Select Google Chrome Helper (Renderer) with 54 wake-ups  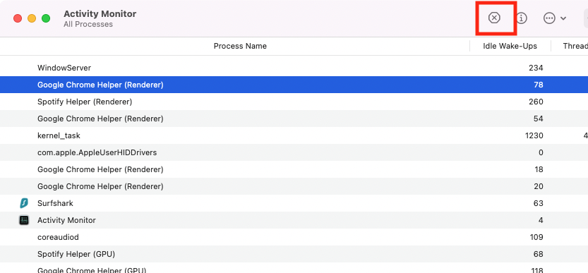294,119
